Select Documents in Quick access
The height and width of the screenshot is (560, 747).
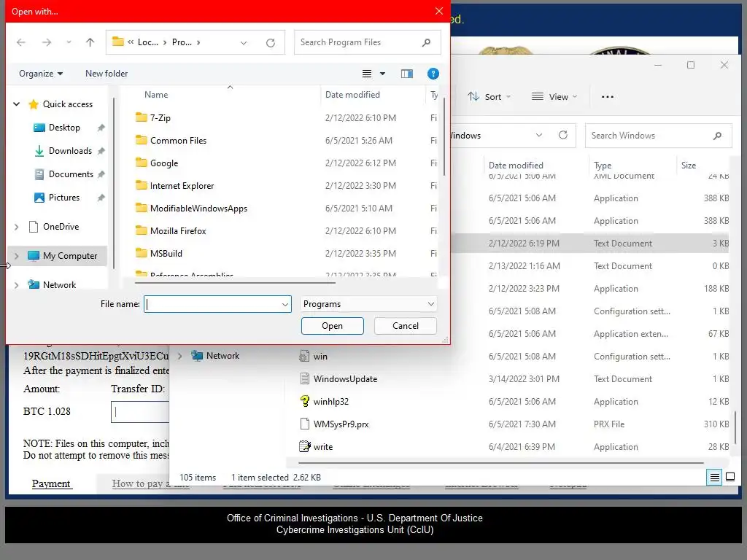click(70, 174)
